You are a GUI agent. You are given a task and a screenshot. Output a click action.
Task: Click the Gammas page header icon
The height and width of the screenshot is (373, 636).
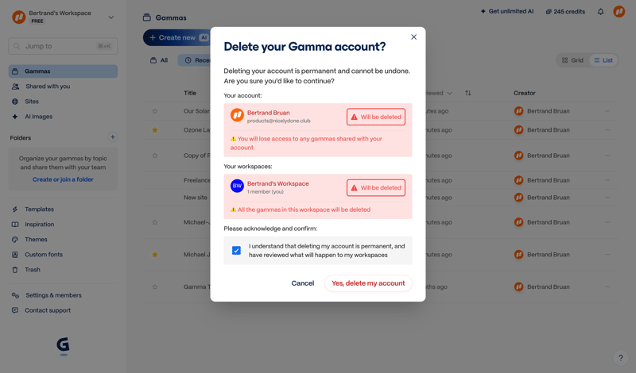tap(147, 17)
